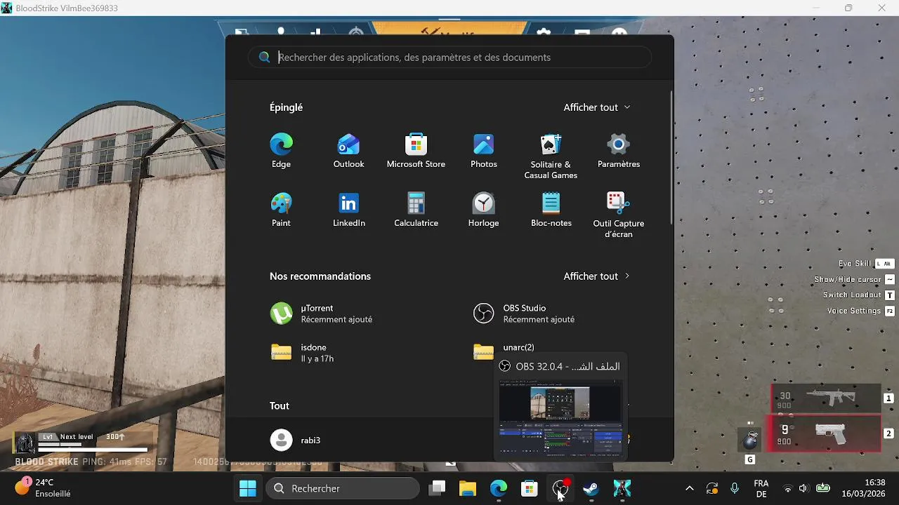899x505 pixels.
Task: Open the weather widget 24°C
Action: [x=44, y=488]
